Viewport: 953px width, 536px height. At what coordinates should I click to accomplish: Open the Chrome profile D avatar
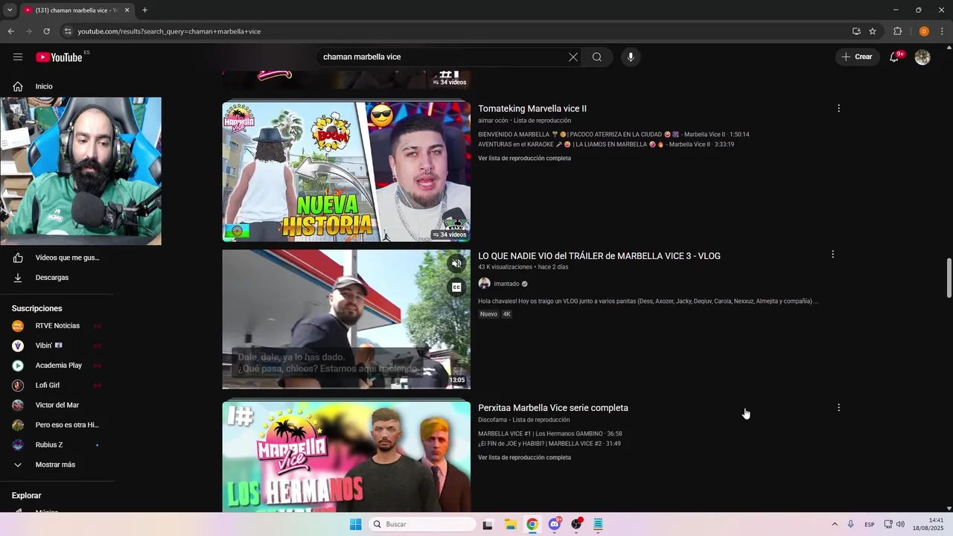click(924, 31)
